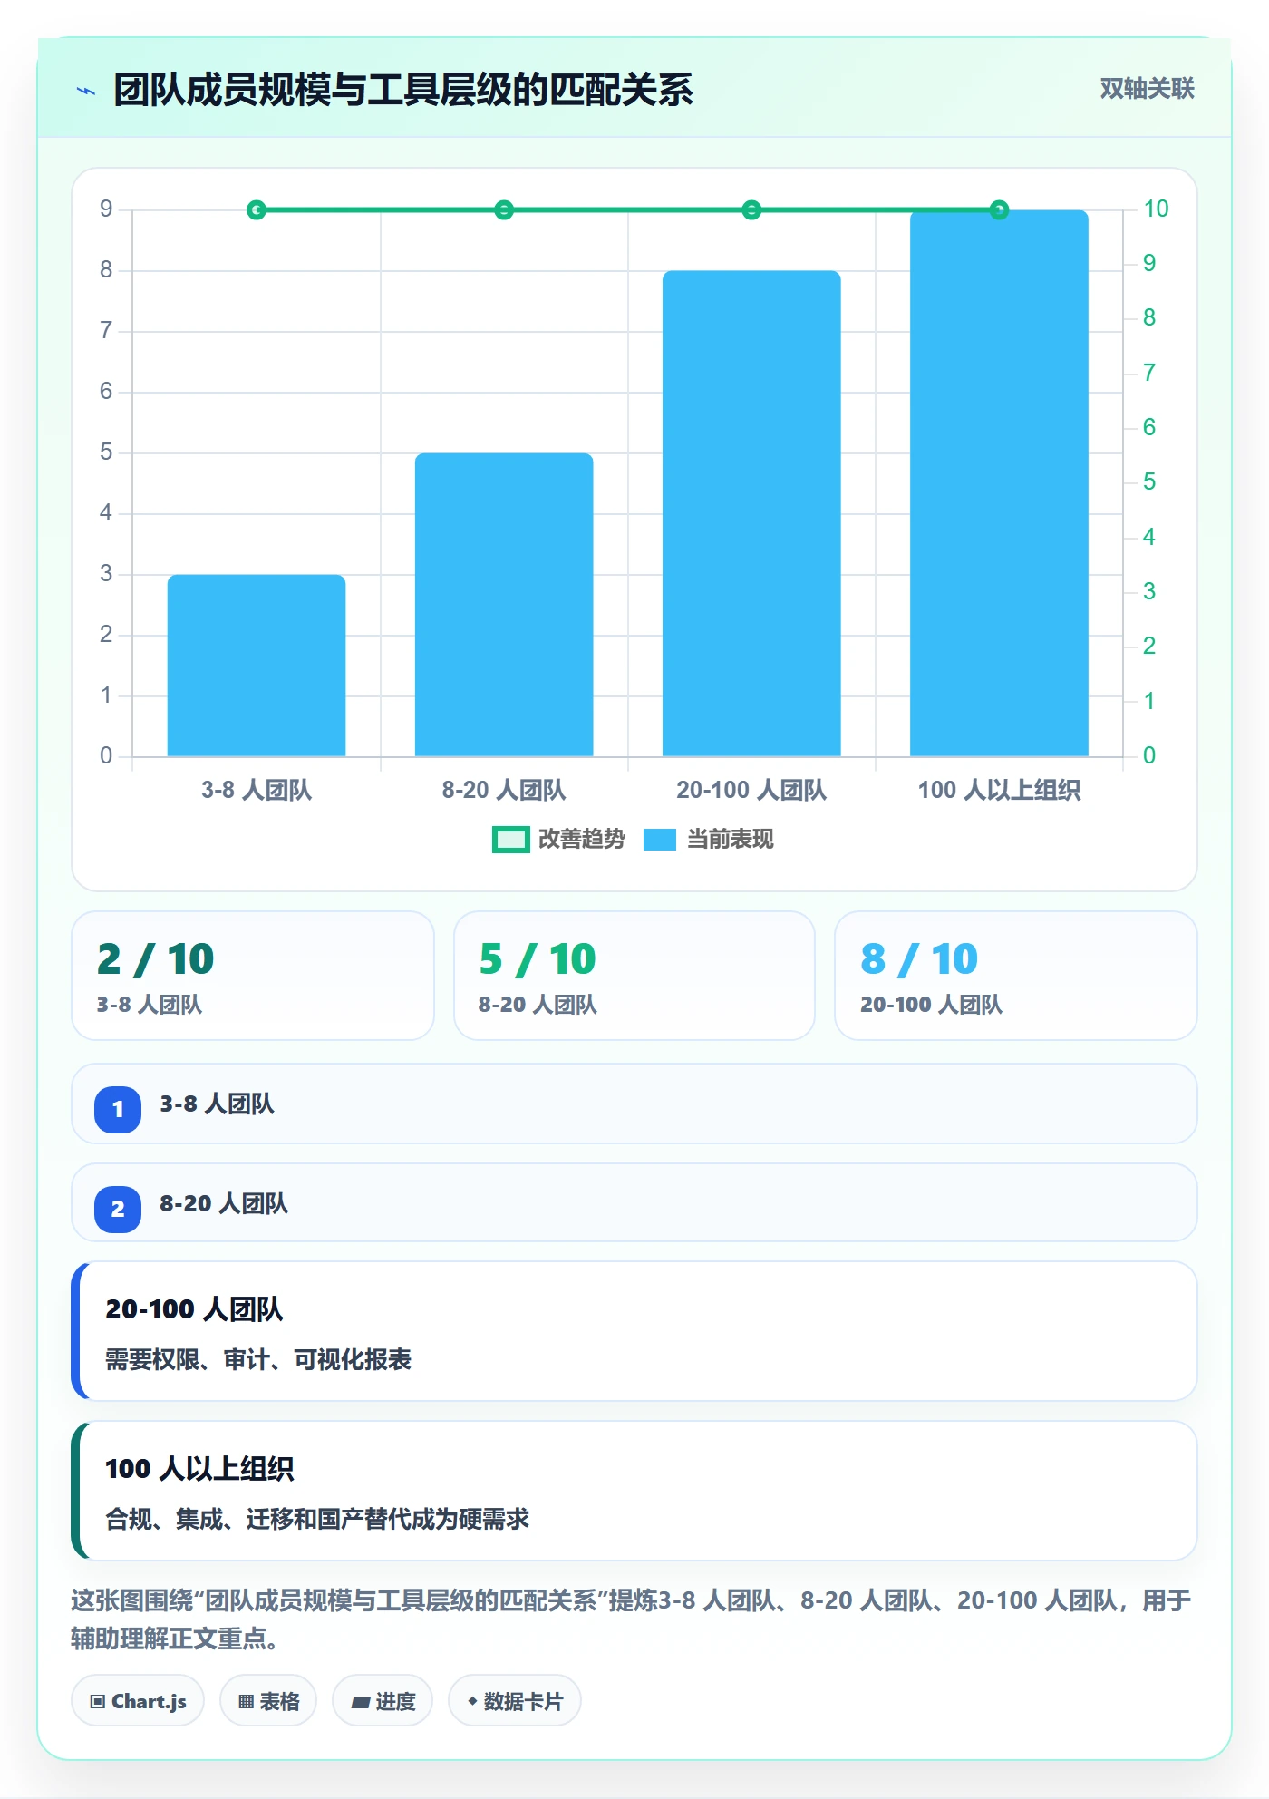Click the x-axis label 100 人以上组织

coord(999,791)
